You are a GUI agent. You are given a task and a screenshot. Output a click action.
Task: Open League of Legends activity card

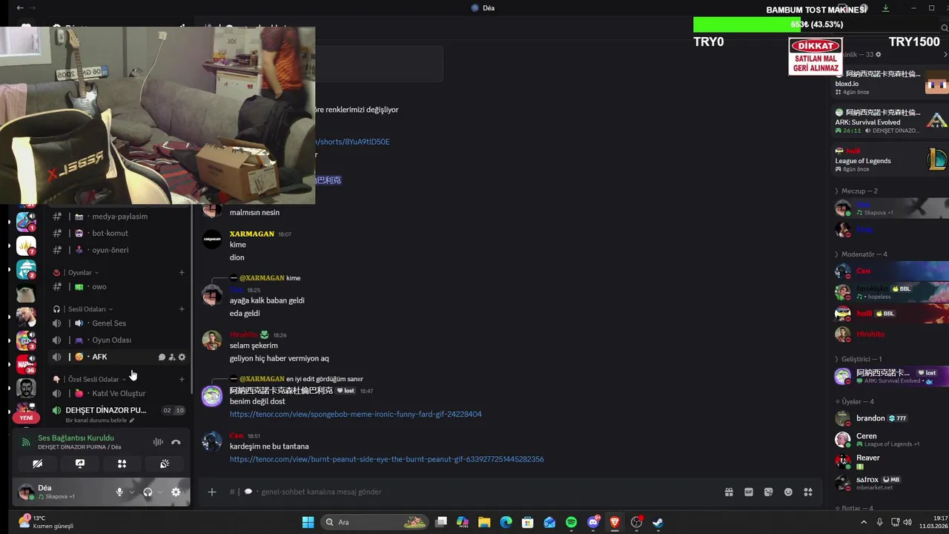[890, 159]
